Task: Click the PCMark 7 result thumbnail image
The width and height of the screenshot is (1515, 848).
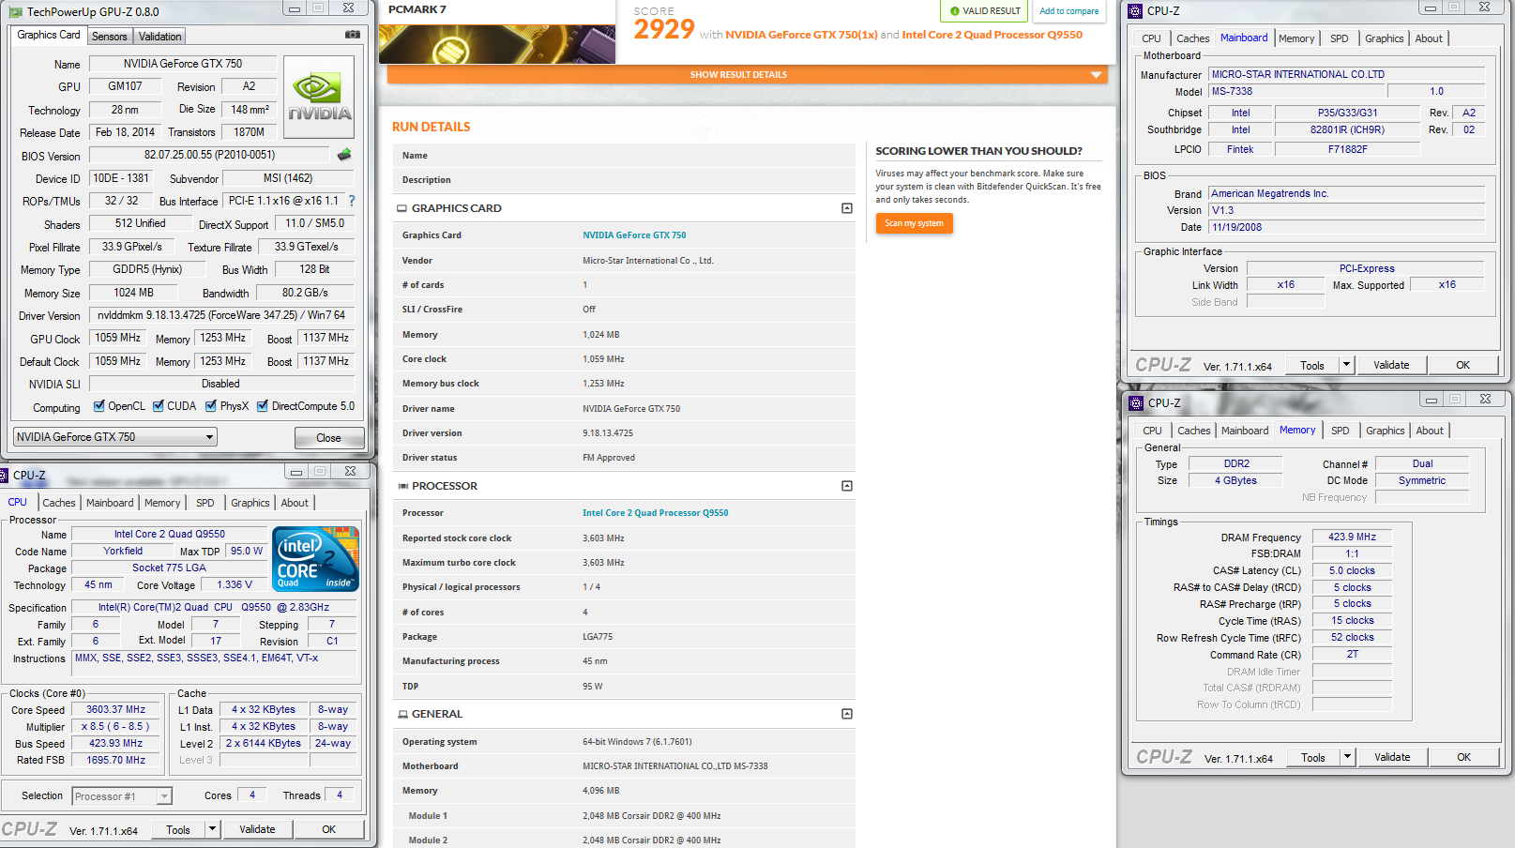Action: pos(497,44)
